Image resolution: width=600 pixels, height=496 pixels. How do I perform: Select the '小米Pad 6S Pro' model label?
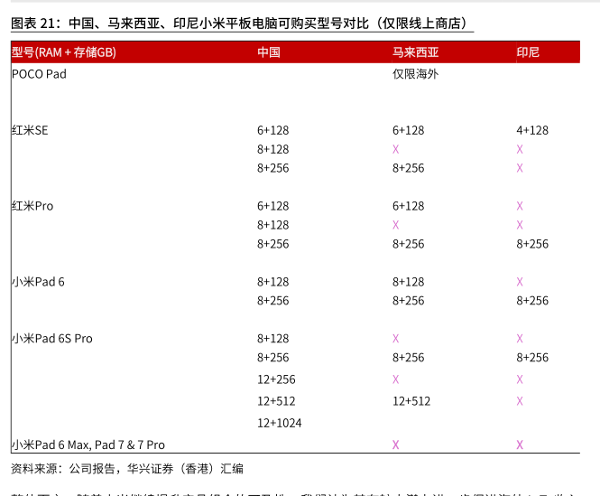pyautogui.click(x=52, y=339)
